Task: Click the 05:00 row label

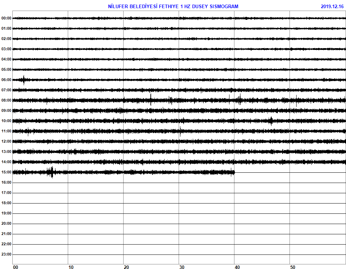Action: (6, 70)
